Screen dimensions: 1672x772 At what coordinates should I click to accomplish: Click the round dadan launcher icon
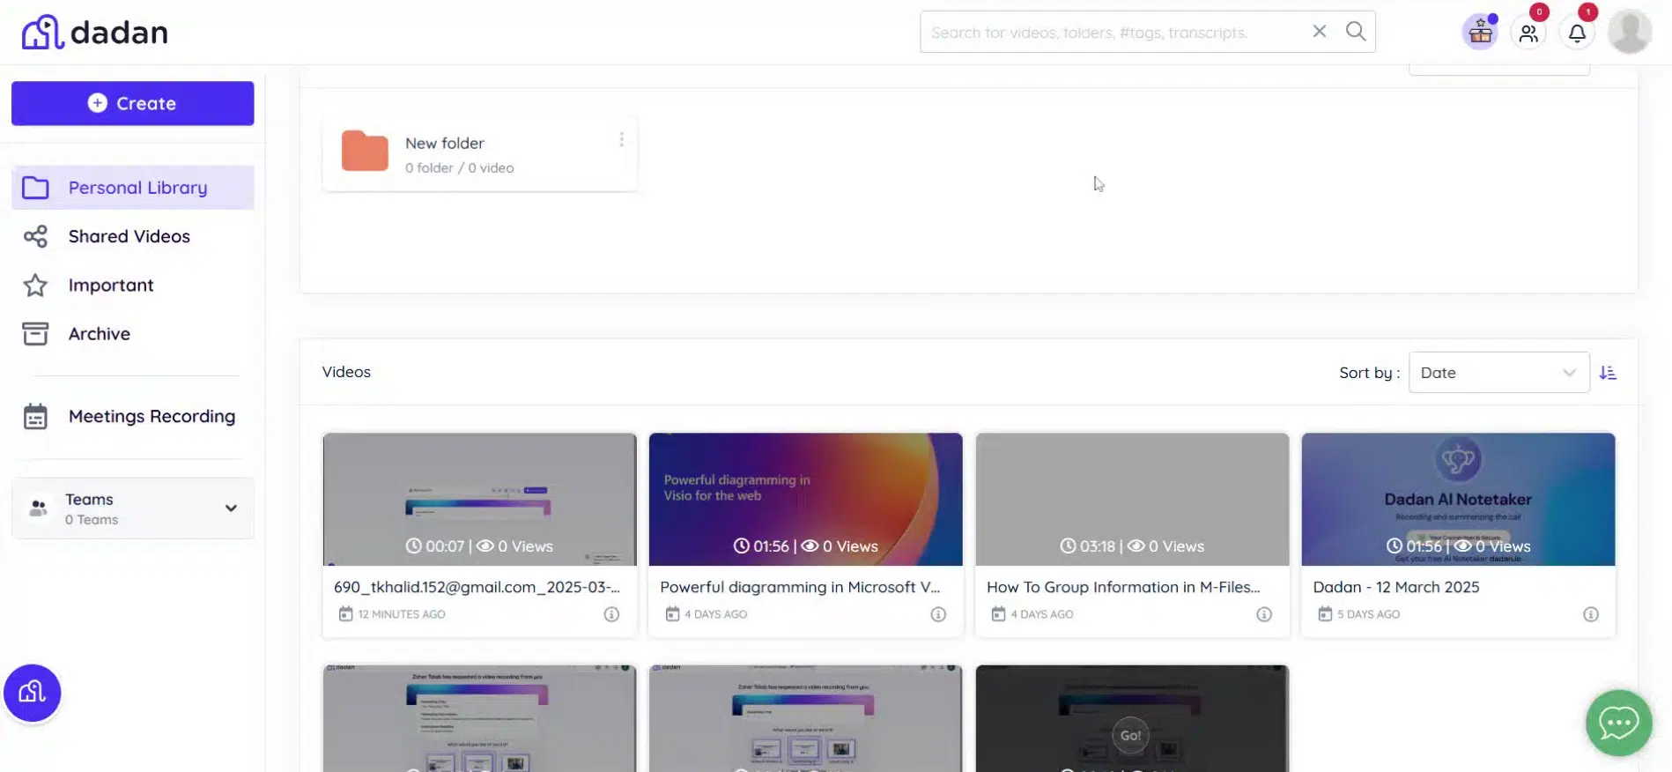tap(33, 693)
